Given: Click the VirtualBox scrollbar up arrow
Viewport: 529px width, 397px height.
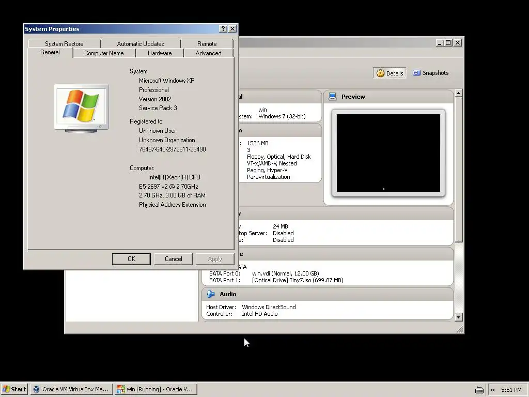Looking at the screenshot, I should [458, 93].
